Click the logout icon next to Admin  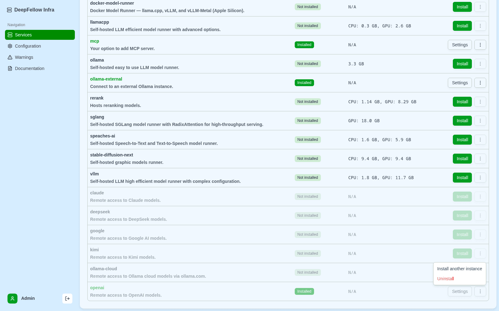(67, 299)
